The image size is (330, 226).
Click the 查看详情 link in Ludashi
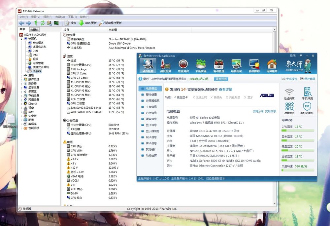(226, 90)
